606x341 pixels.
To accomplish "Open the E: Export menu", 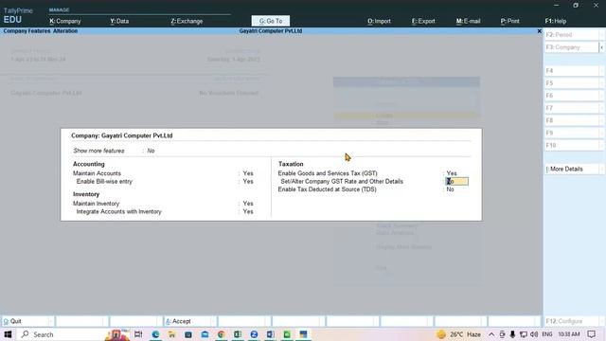I will (x=423, y=21).
